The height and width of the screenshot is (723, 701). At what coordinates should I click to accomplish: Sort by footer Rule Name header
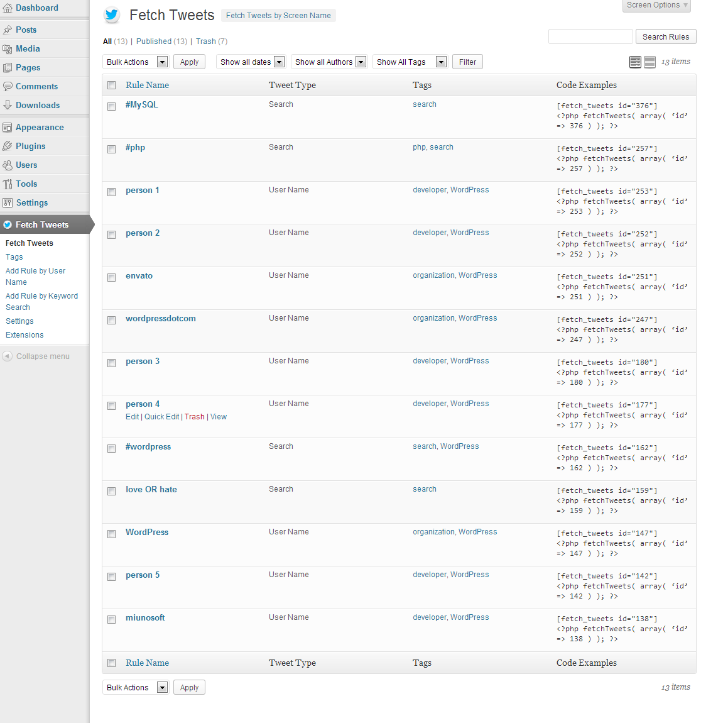[x=148, y=663]
